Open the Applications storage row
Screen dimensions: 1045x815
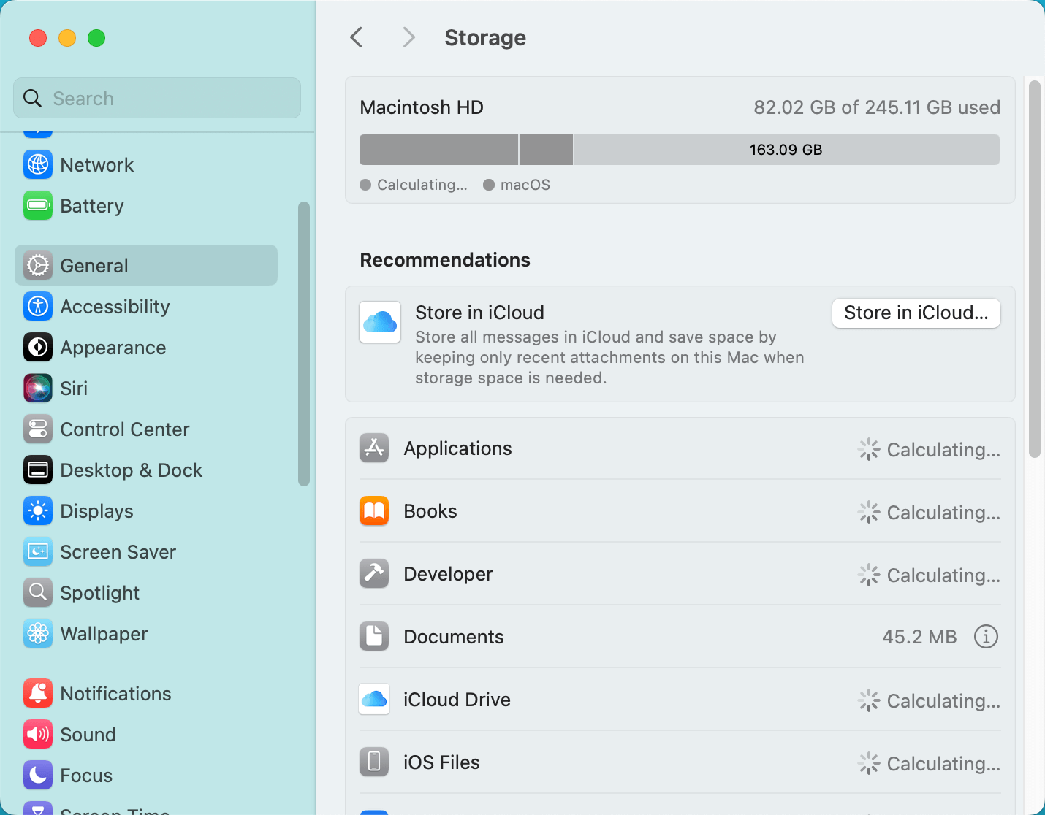tap(680, 449)
